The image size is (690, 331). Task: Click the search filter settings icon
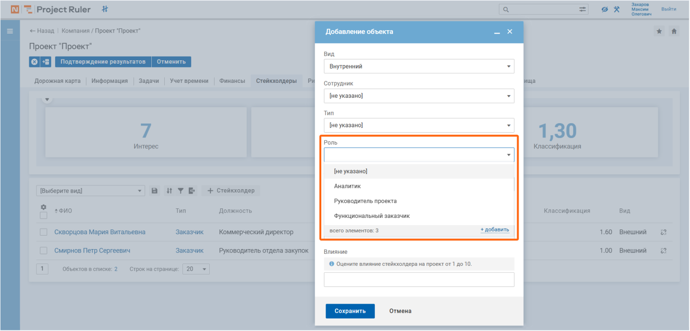click(x=583, y=9)
